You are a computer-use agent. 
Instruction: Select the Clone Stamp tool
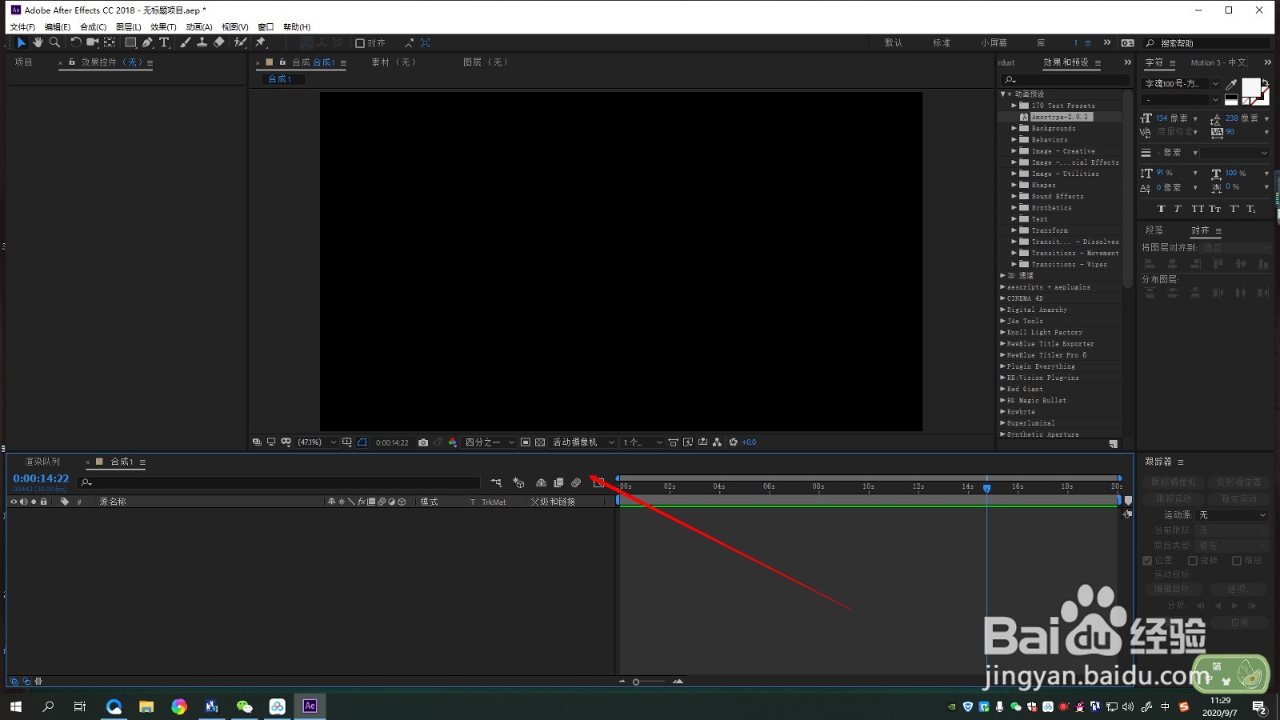[x=202, y=42]
